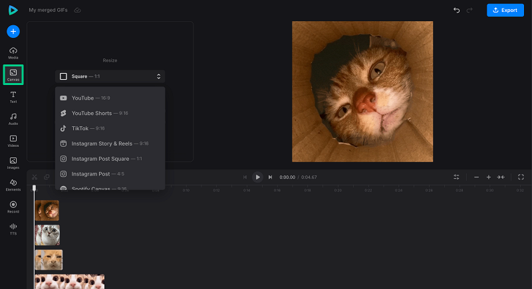Screen dimensions: 532x289
Task: Click the cat preview canvas
Action: [x=362, y=92]
